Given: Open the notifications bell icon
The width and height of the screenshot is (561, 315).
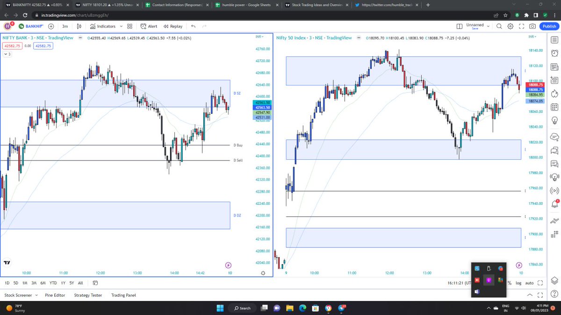Looking at the screenshot, I should [554, 204].
